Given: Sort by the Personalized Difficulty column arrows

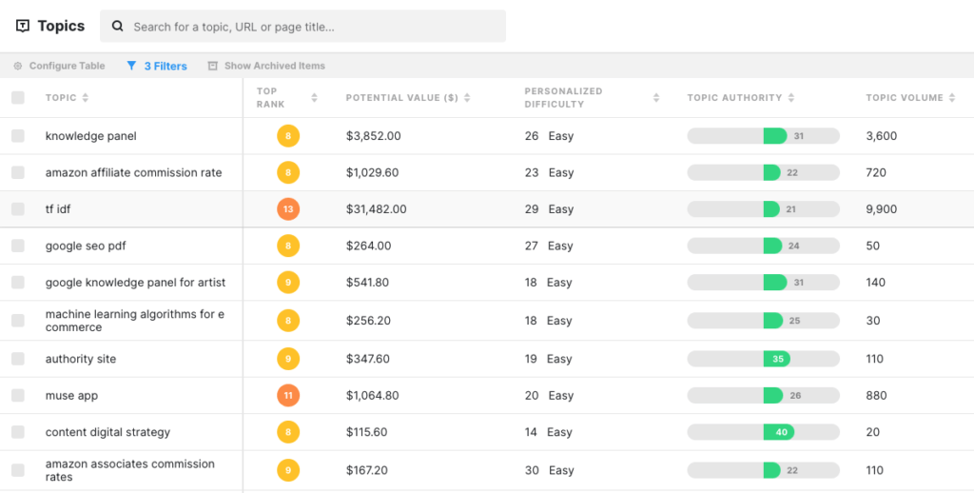Looking at the screenshot, I should [656, 98].
